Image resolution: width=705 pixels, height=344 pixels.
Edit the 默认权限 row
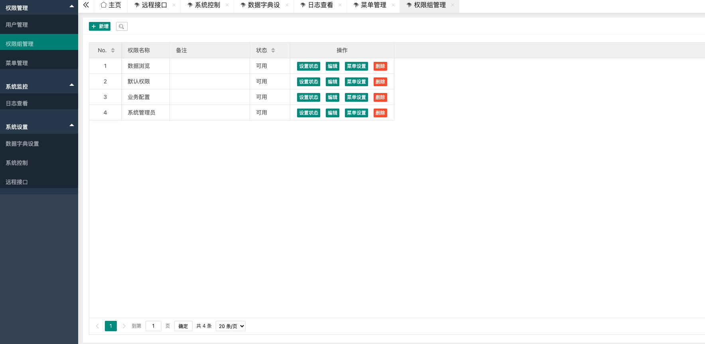pos(333,82)
